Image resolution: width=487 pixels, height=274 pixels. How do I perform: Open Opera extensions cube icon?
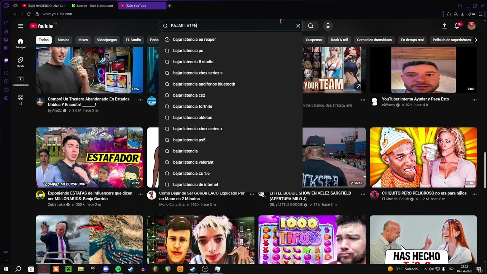449,14
